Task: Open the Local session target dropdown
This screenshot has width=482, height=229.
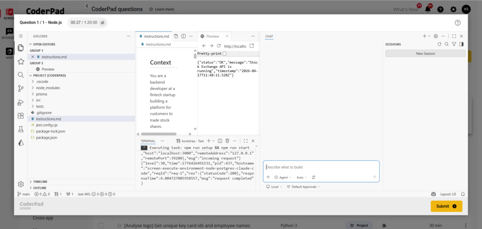Action: pyautogui.click(x=274, y=187)
